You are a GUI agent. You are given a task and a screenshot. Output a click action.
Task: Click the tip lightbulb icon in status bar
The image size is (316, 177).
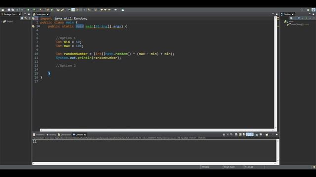[314, 167]
